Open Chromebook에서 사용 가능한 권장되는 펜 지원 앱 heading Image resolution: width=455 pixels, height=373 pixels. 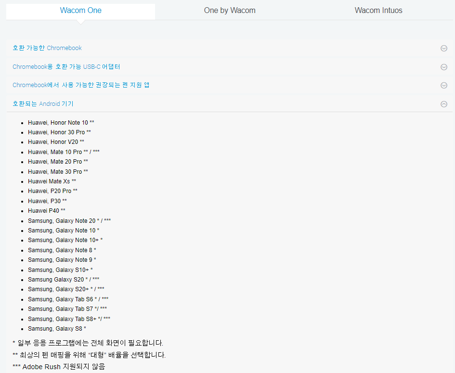coord(81,85)
